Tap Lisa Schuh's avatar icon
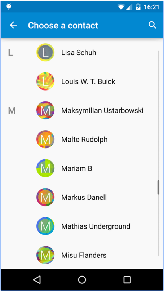164x291 pixels. pyautogui.click(x=45, y=53)
